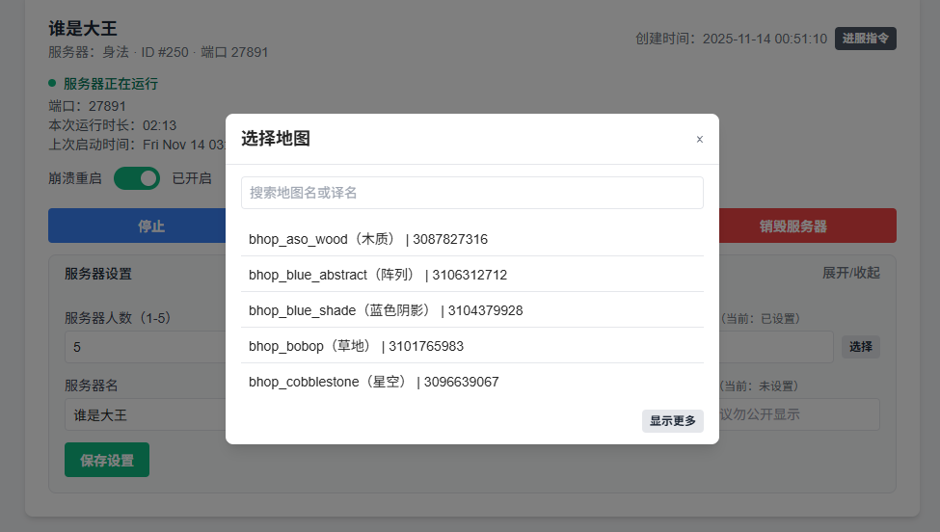
Task: Click the map field beside 选择 button
Action: (x=776, y=347)
